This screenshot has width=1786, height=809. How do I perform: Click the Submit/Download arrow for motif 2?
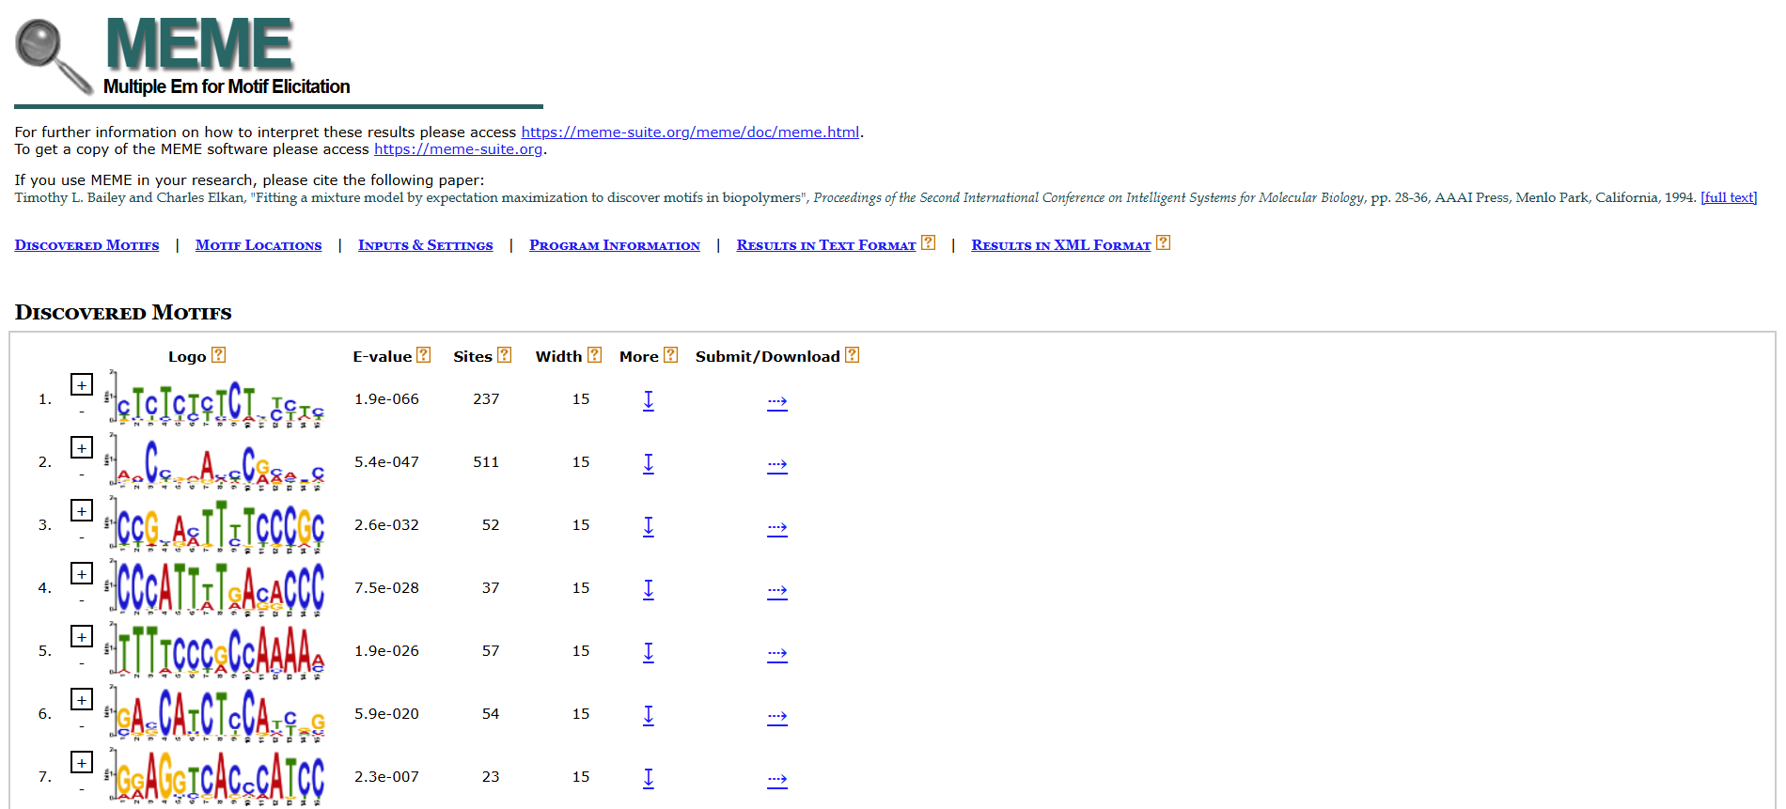pyautogui.click(x=777, y=464)
